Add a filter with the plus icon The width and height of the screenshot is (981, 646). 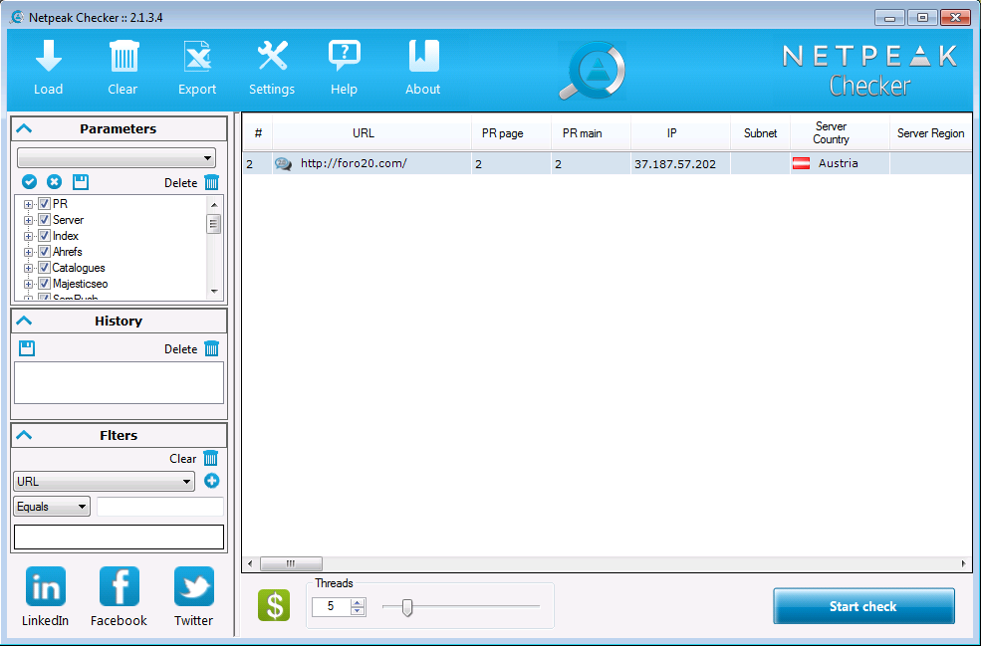(211, 481)
